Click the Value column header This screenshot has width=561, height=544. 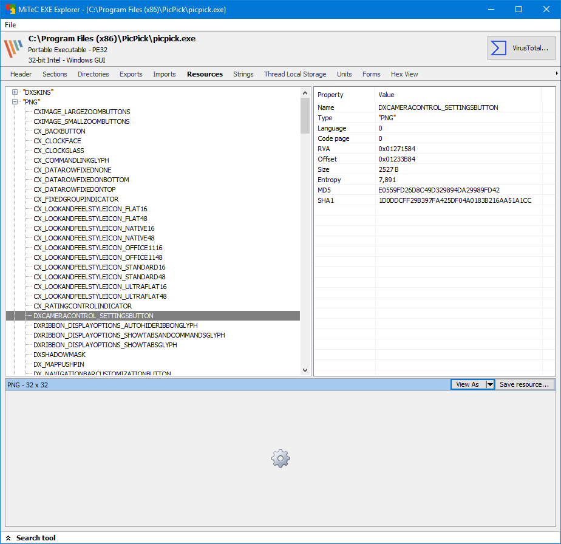click(x=458, y=95)
